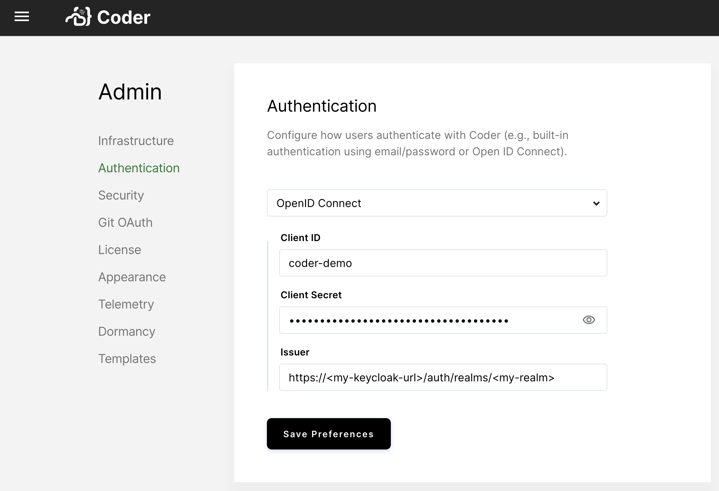Open Infrastructure settings
The image size is (719, 491).
click(x=136, y=141)
